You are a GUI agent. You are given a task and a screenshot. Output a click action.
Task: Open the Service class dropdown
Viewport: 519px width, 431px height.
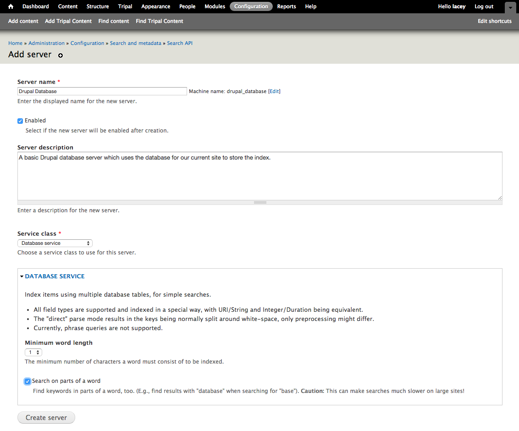click(x=55, y=243)
